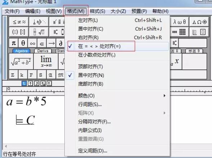Image resolution: width=212 pixels, height=158 pixels.
Task: Choose left align (L) menu item
Action: pos(117,21)
